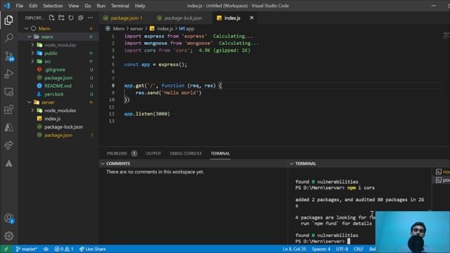Switch to the Output panel tab
Image resolution: width=450 pixels, height=253 pixels.
[x=153, y=153]
